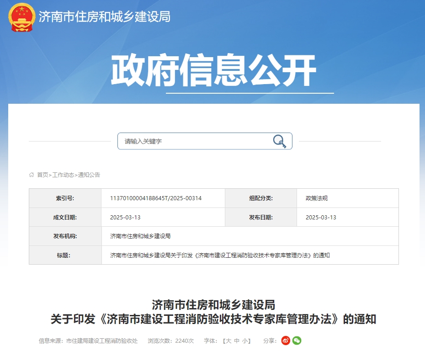Click the 济南市住房和城乡建设局 site title

click(105, 17)
